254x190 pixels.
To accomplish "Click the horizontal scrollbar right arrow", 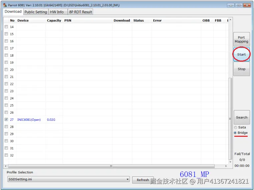I will point(226,166).
